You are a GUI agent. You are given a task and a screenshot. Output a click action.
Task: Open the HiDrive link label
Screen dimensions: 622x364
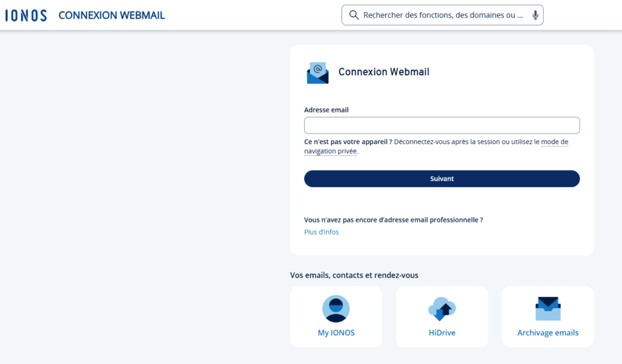point(442,332)
